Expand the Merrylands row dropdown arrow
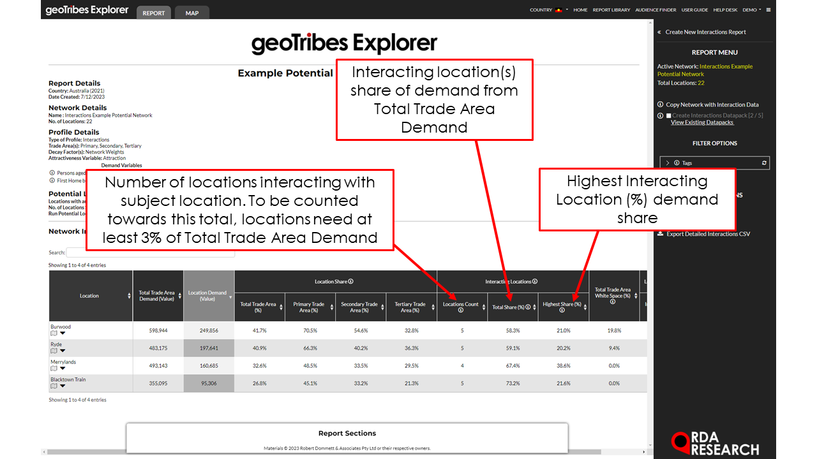817x459 pixels. tap(63, 368)
